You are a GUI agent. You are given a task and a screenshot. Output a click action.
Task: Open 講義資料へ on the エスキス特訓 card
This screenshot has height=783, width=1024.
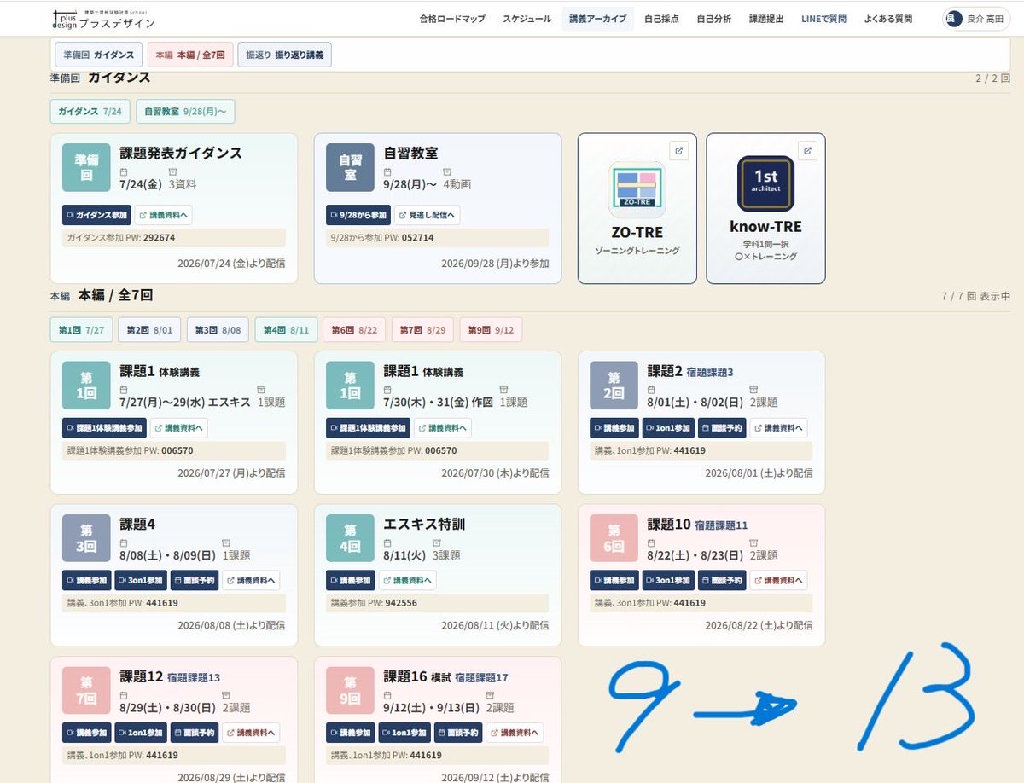408,580
